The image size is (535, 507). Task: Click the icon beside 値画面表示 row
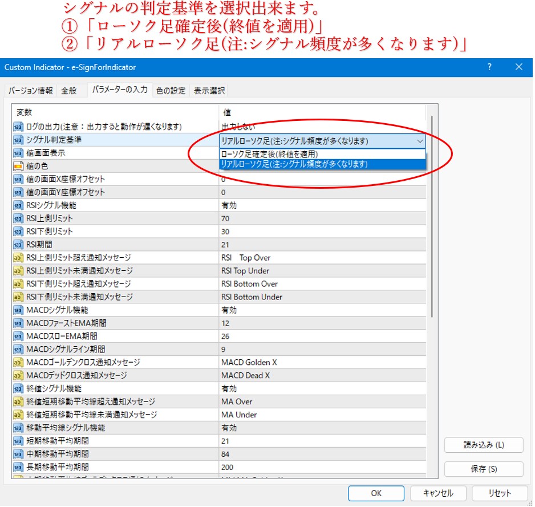18,153
